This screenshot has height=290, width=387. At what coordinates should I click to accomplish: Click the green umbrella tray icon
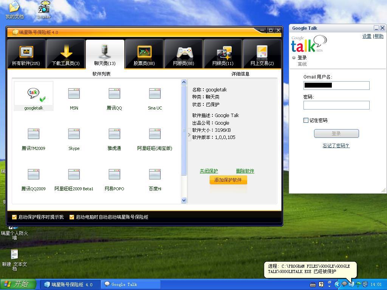(x=358, y=285)
